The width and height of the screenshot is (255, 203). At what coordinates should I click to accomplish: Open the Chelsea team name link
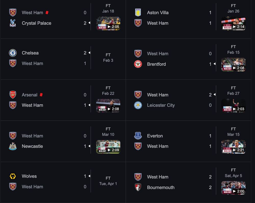[30, 53]
